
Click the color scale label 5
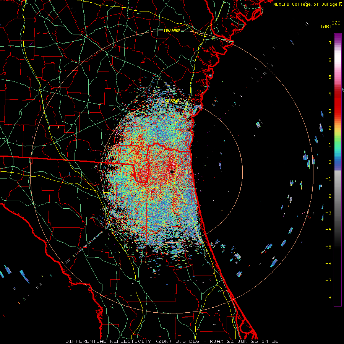click(330, 77)
